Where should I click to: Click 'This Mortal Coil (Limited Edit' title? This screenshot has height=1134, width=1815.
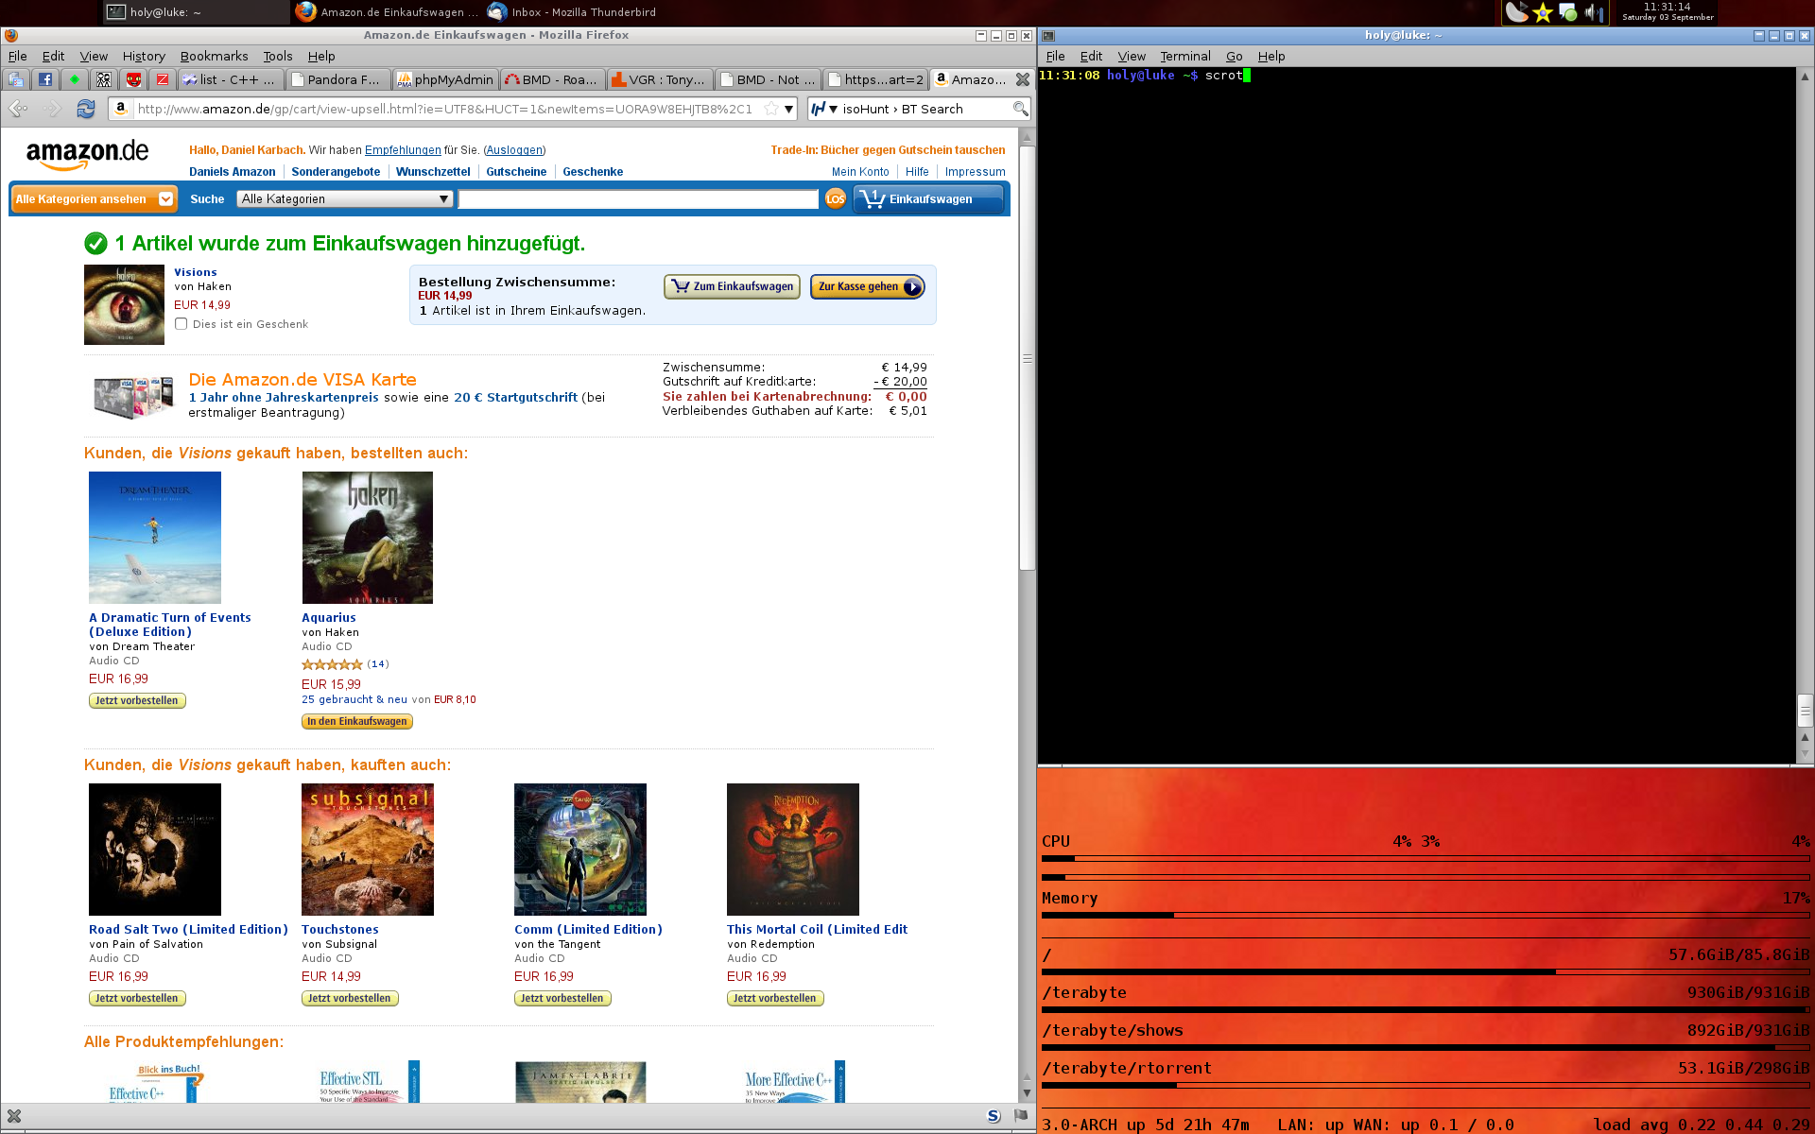pyautogui.click(x=817, y=930)
